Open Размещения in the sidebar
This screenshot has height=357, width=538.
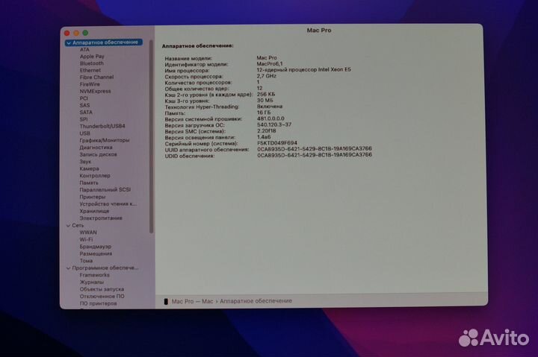tap(96, 253)
